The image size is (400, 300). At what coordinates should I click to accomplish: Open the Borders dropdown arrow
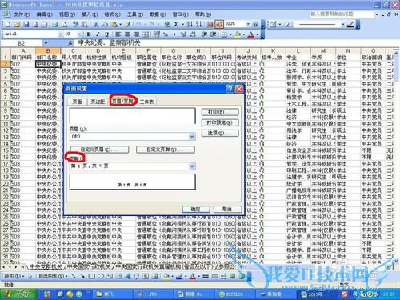(x=230, y=34)
